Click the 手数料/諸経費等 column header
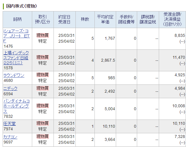 pyautogui.click(x=126, y=20)
